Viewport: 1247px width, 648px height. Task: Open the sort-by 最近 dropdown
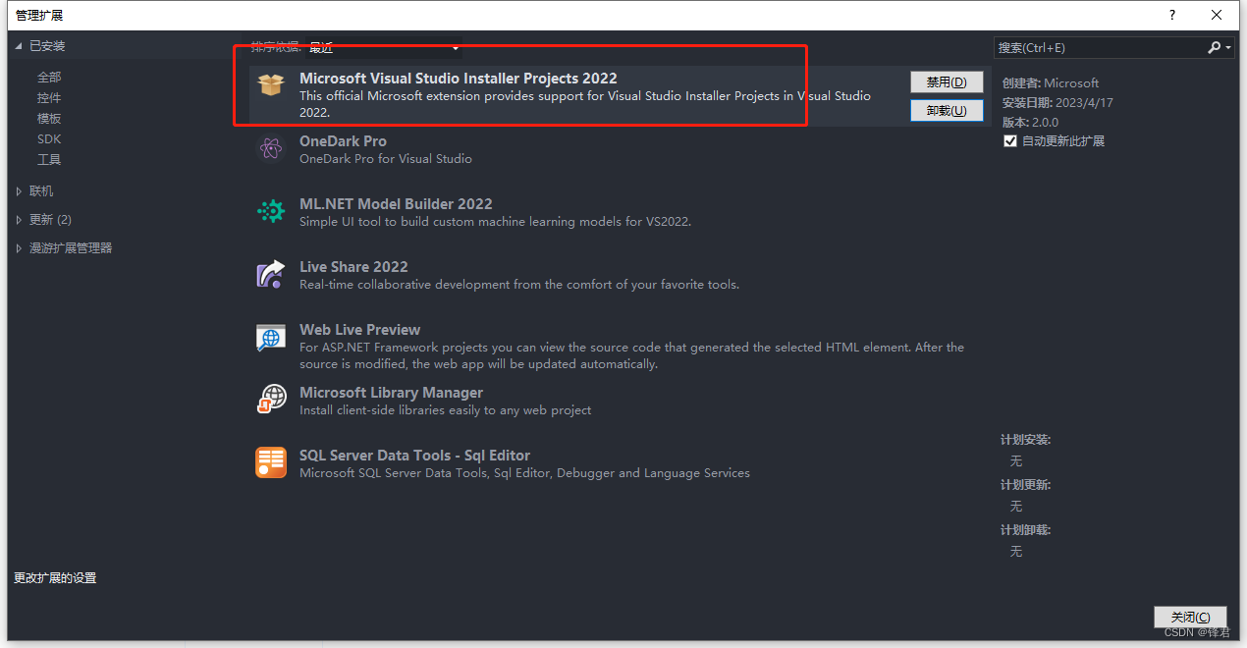point(384,48)
